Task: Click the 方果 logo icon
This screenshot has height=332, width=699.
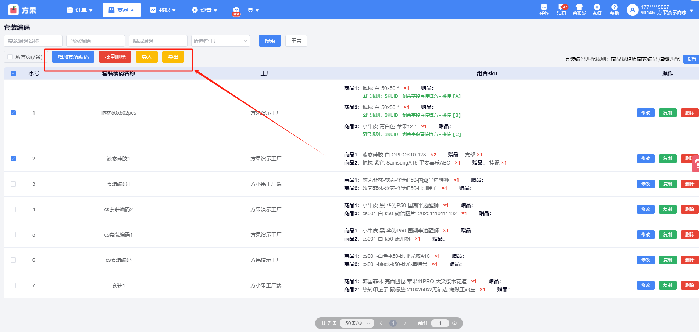Action: click(13, 10)
